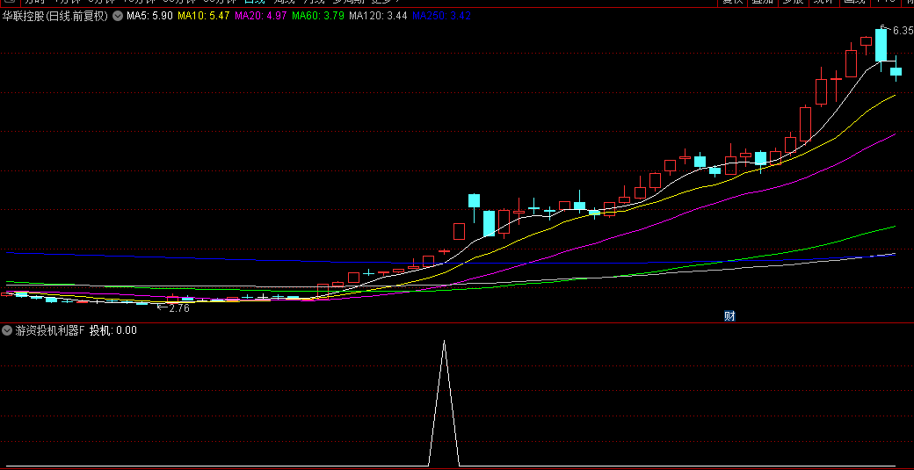Select the magenta MA20: 4.97 label
This screenshot has height=470, width=914.
[260, 17]
